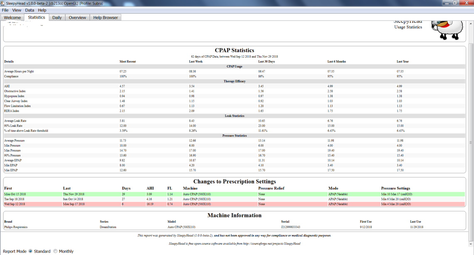Open the View menu
Image resolution: width=474 pixels, height=255 pixels.
point(17,10)
